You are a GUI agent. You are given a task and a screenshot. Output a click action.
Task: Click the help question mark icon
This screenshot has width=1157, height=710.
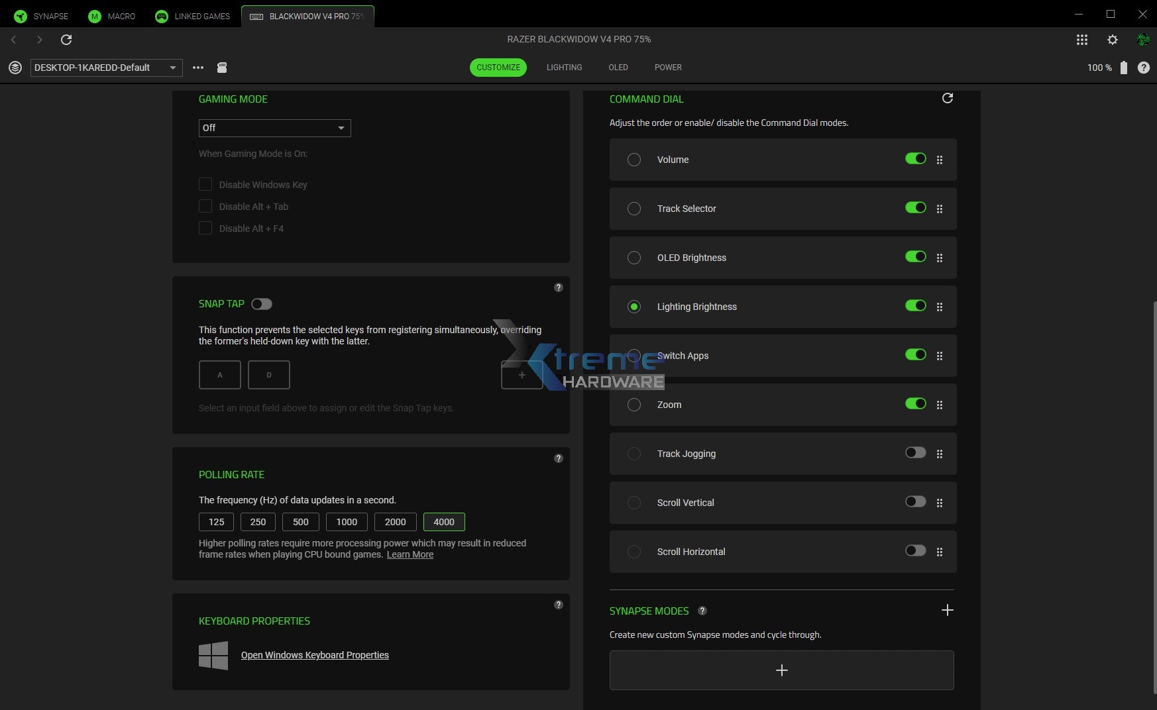[1144, 67]
